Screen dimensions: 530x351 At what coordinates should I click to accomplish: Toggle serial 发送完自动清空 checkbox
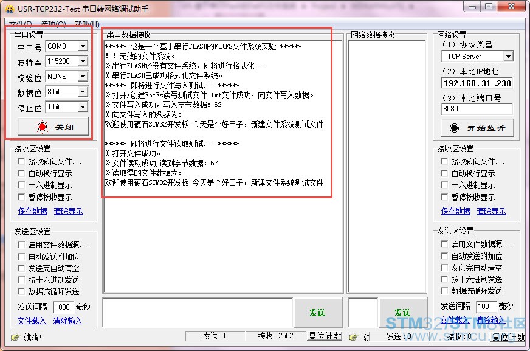point(21,268)
